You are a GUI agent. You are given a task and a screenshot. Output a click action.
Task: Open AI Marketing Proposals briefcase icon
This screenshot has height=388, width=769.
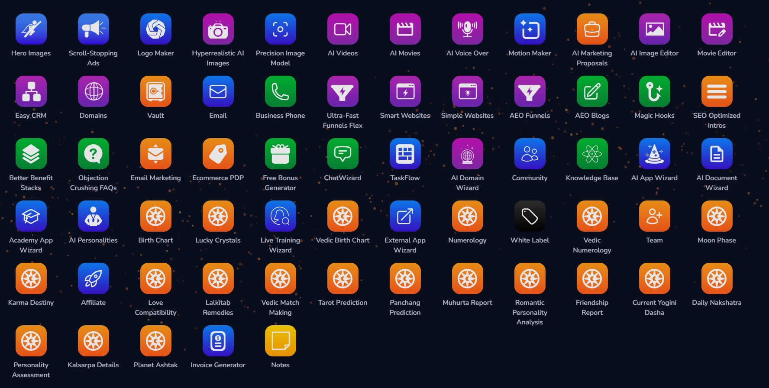click(x=592, y=29)
